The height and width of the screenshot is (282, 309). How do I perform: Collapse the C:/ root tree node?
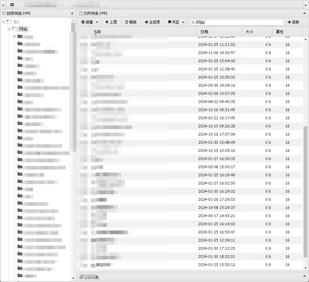click(x=4, y=22)
